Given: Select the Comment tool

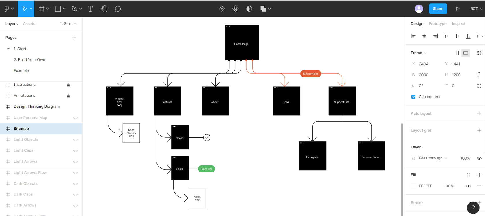Looking at the screenshot, I should [x=117, y=9].
